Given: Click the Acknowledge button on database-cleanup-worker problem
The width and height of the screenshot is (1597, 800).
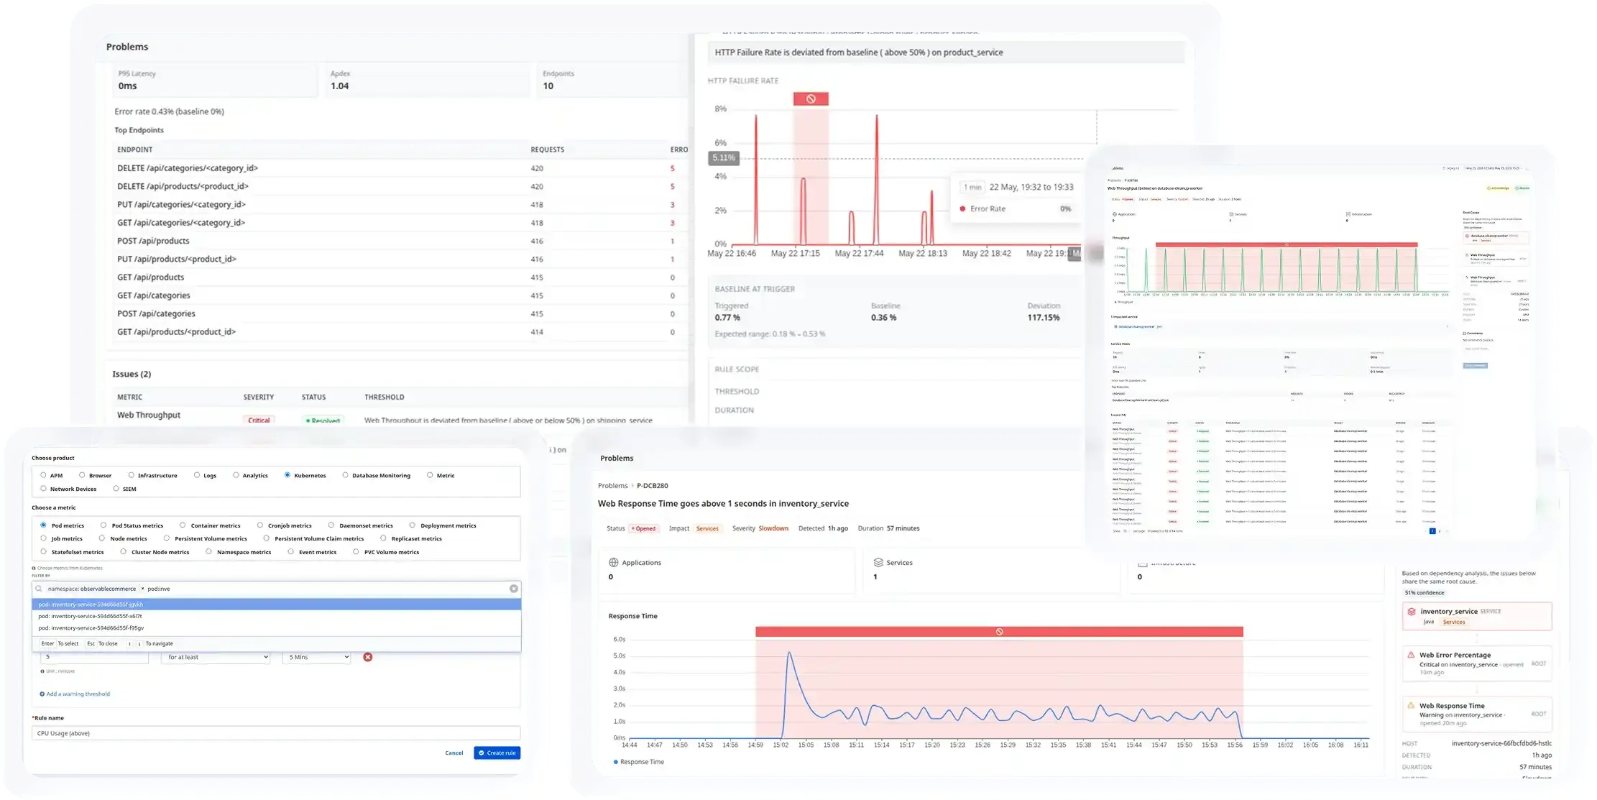Looking at the screenshot, I should pyautogui.click(x=1499, y=188).
